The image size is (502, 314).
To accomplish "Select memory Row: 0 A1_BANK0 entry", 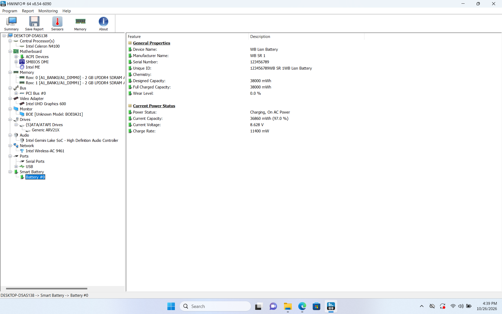I will [x=75, y=78].
